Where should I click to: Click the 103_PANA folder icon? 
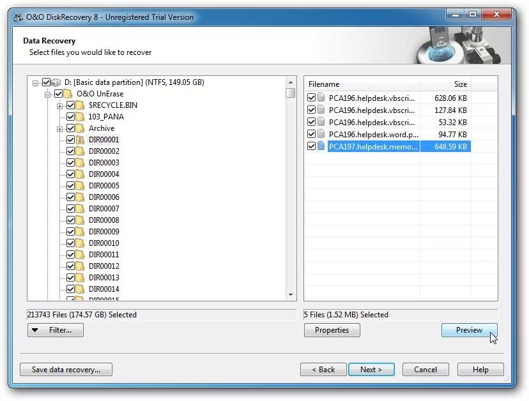point(80,117)
